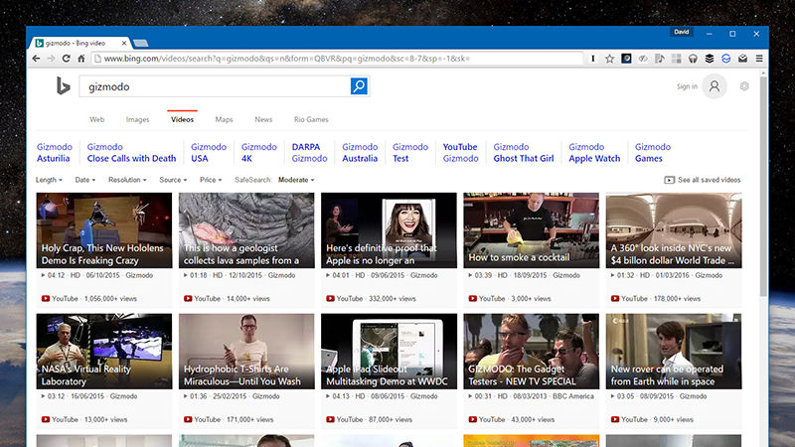The image size is (795, 447).
Task: Open Bing settings gear icon
Action: click(x=744, y=87)
